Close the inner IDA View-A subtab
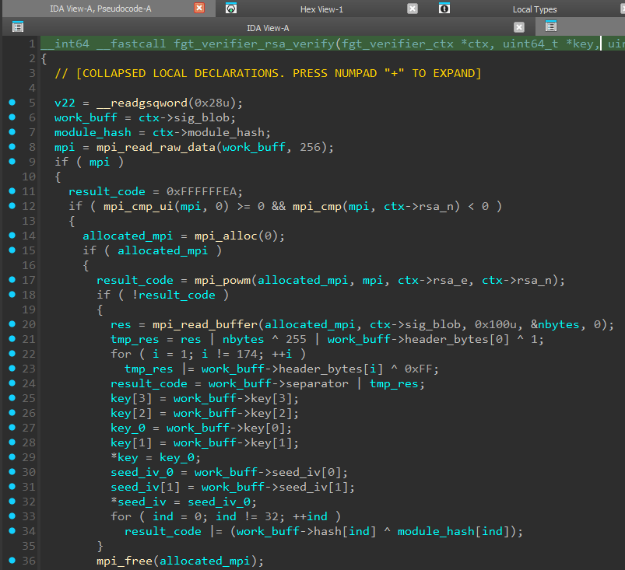Screen dimensions: 625x570 pyautogui.click(x=519, y=26)
